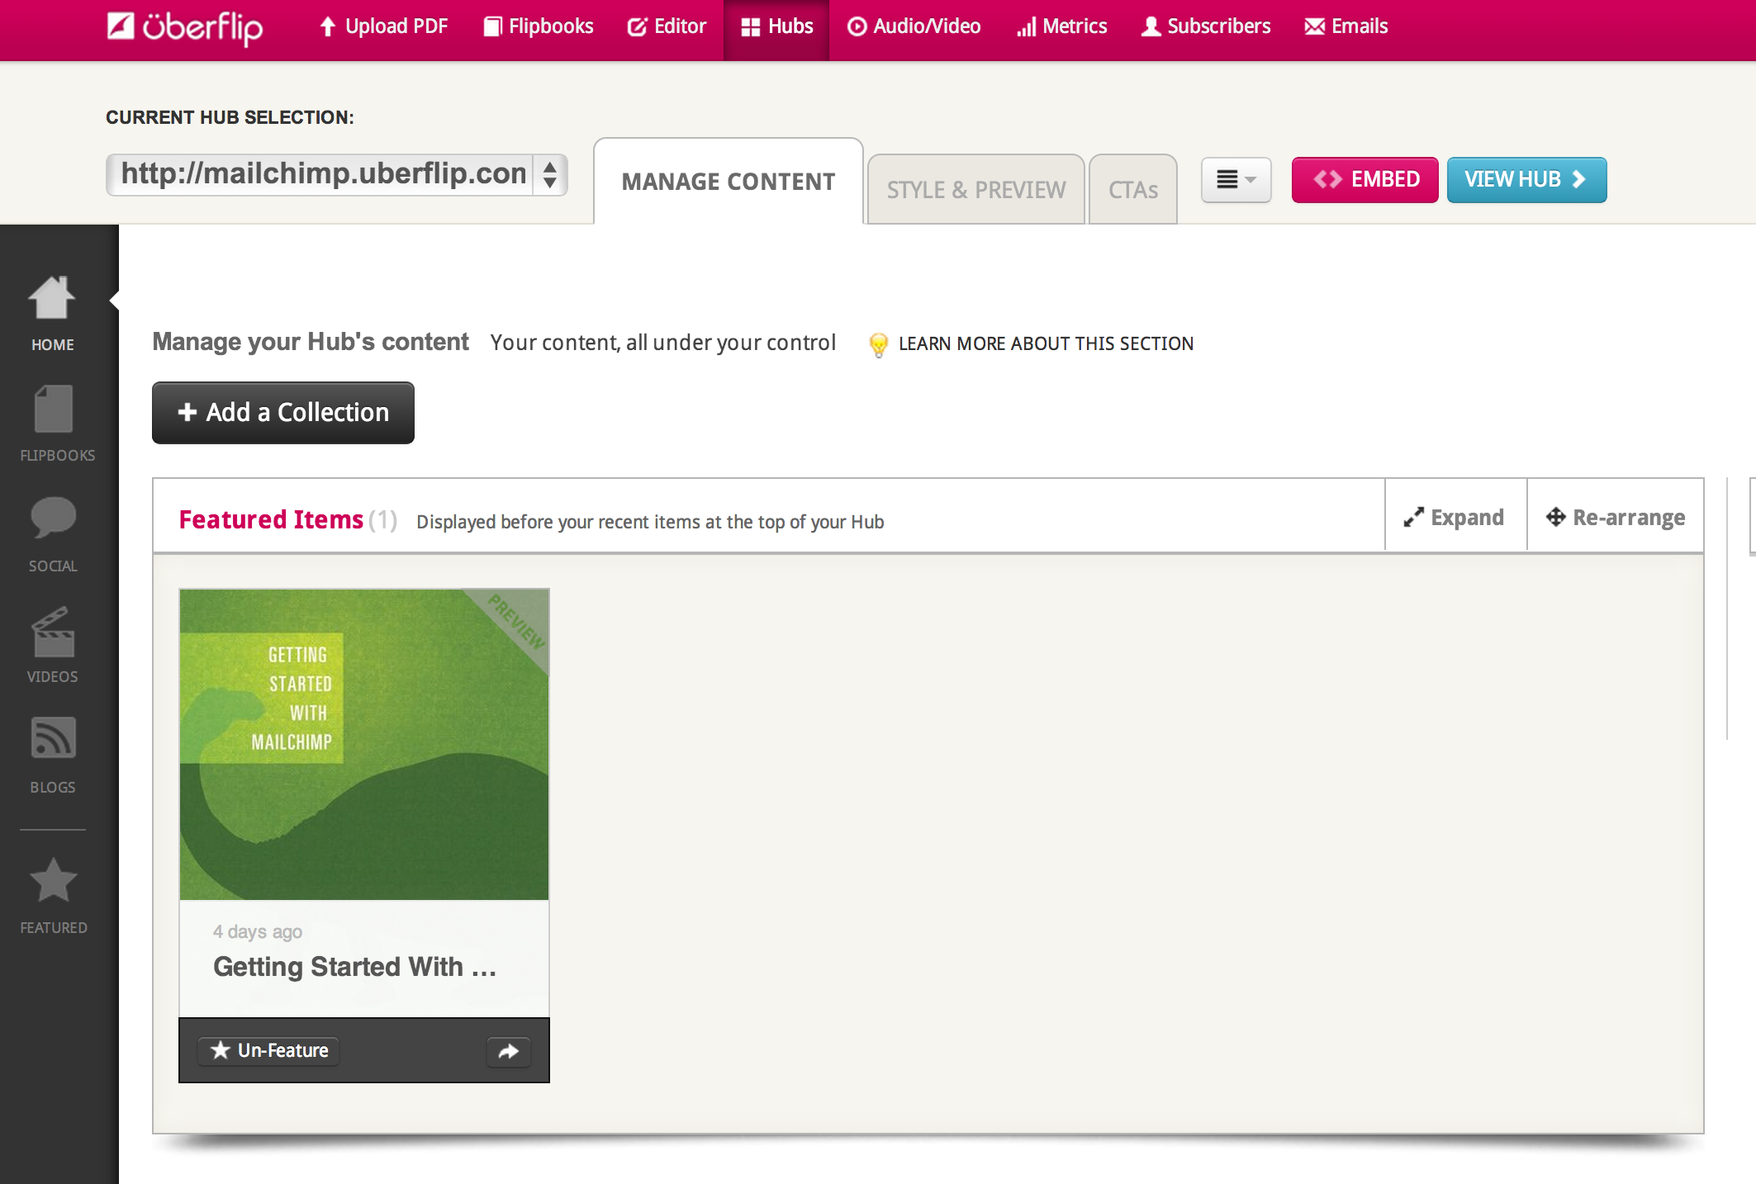The image size is (1756, 1184).
Task: Click the share arrow icon on the flipbook card
Action: pyautogui.click(x=509, y=1051)
